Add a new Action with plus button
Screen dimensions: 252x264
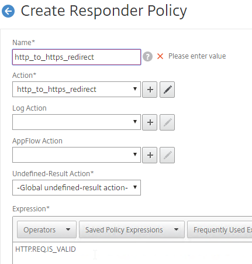pyautogui.click(x=150, y=90)
